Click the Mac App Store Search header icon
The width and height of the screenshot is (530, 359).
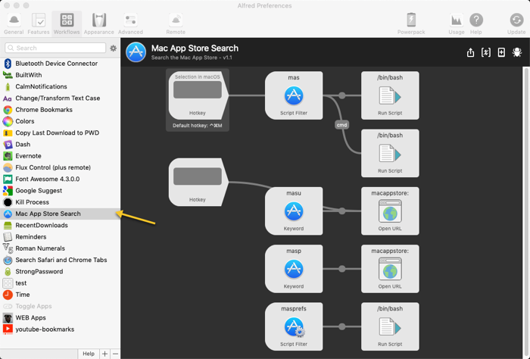(x=136, y=52)
